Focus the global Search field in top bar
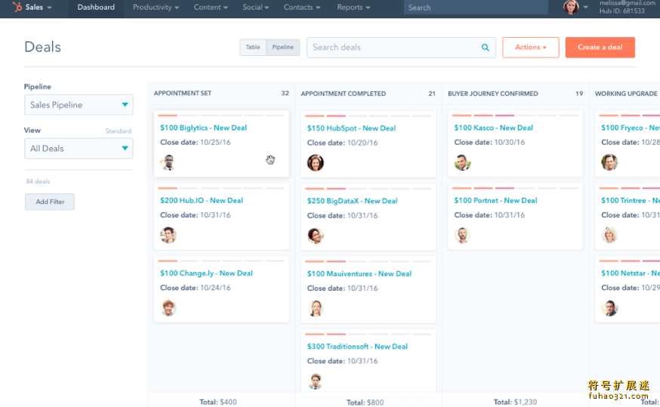Image resolution: width=660 pixels, height=407 pixels. tap(476, 7)
